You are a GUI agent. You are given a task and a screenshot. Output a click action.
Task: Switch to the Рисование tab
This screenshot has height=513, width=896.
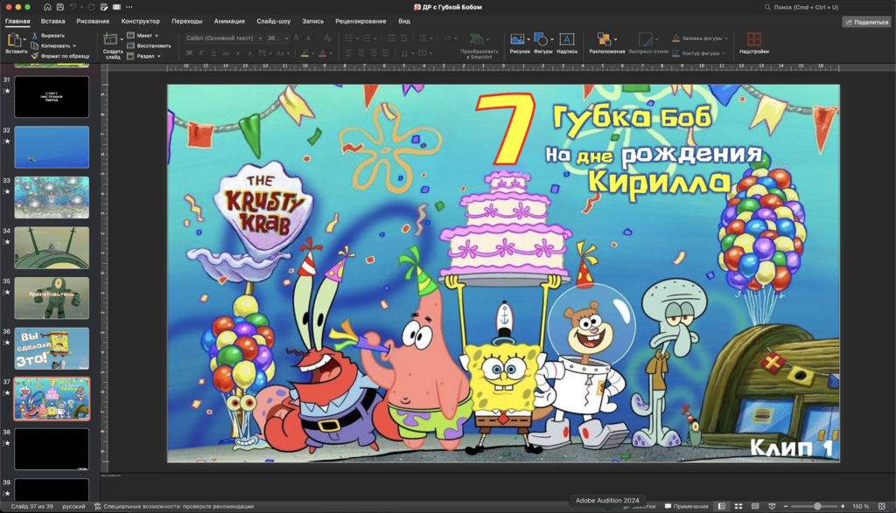tap(93, 21)
